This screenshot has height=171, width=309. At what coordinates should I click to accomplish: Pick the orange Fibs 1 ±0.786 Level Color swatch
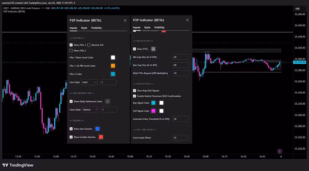[113, 66]
